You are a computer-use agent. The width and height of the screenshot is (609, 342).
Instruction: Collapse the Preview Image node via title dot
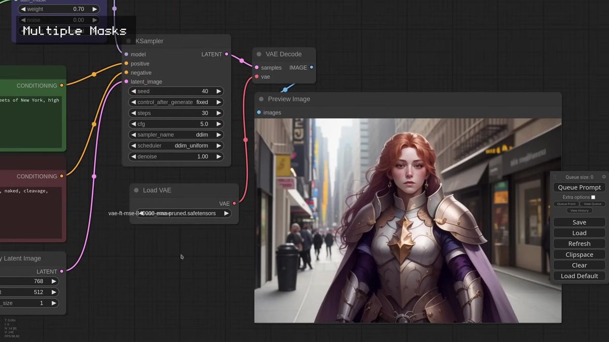[x=261, y=99]
